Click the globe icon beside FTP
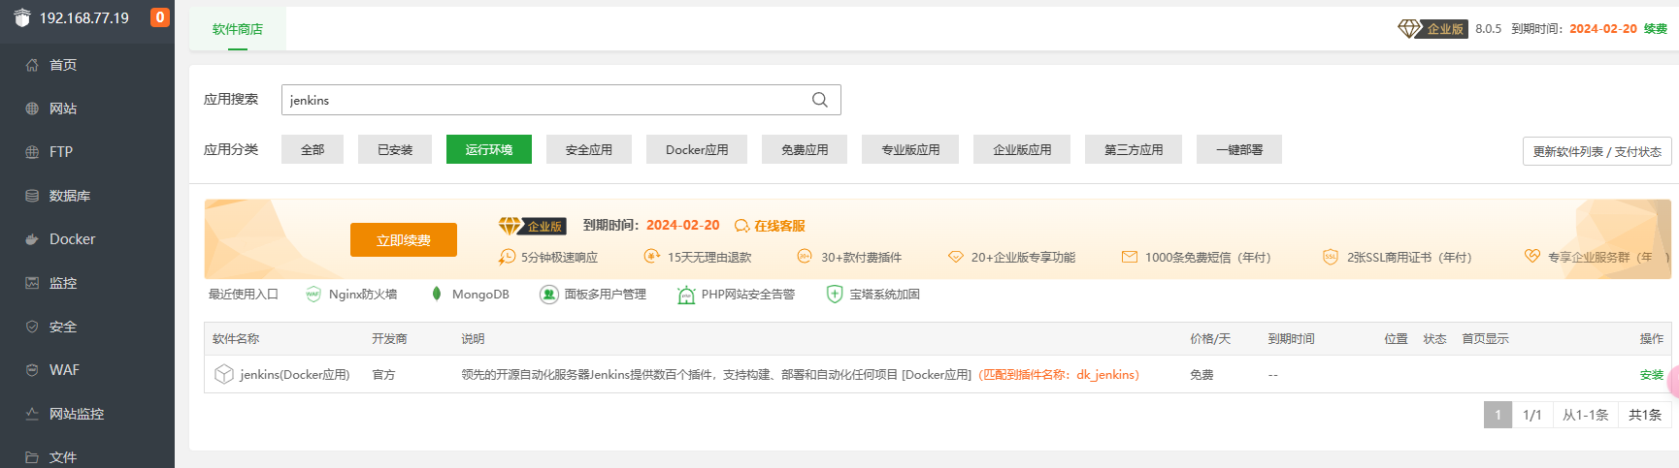1679x468 pixels. (32, 152)
